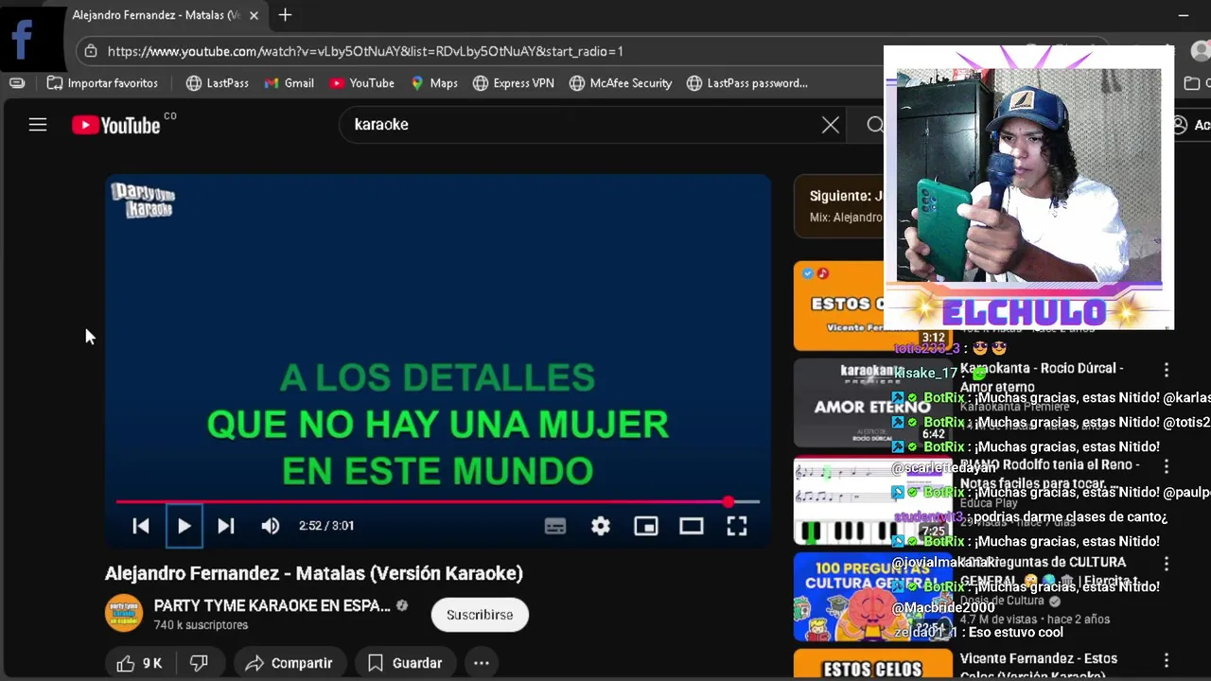Open McAfee Security bookmark
This screenshot has width=1211, height=681.
[621, 83]
